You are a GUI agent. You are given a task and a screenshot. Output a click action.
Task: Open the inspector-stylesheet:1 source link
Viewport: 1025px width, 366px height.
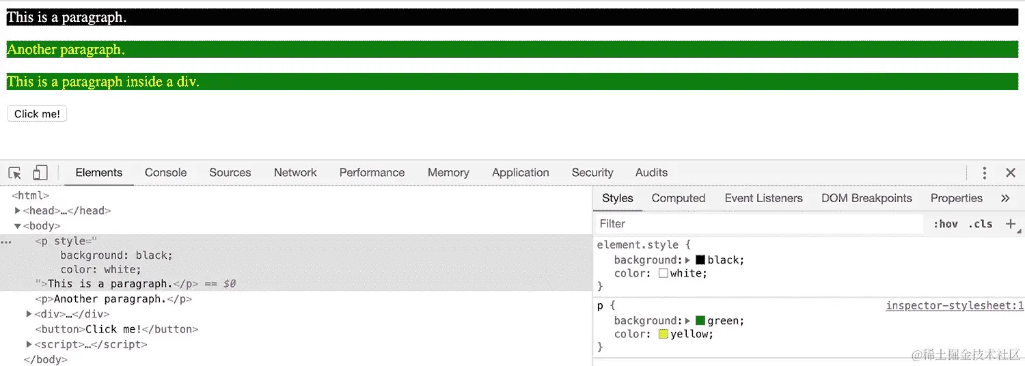click(x=955, y=306)
